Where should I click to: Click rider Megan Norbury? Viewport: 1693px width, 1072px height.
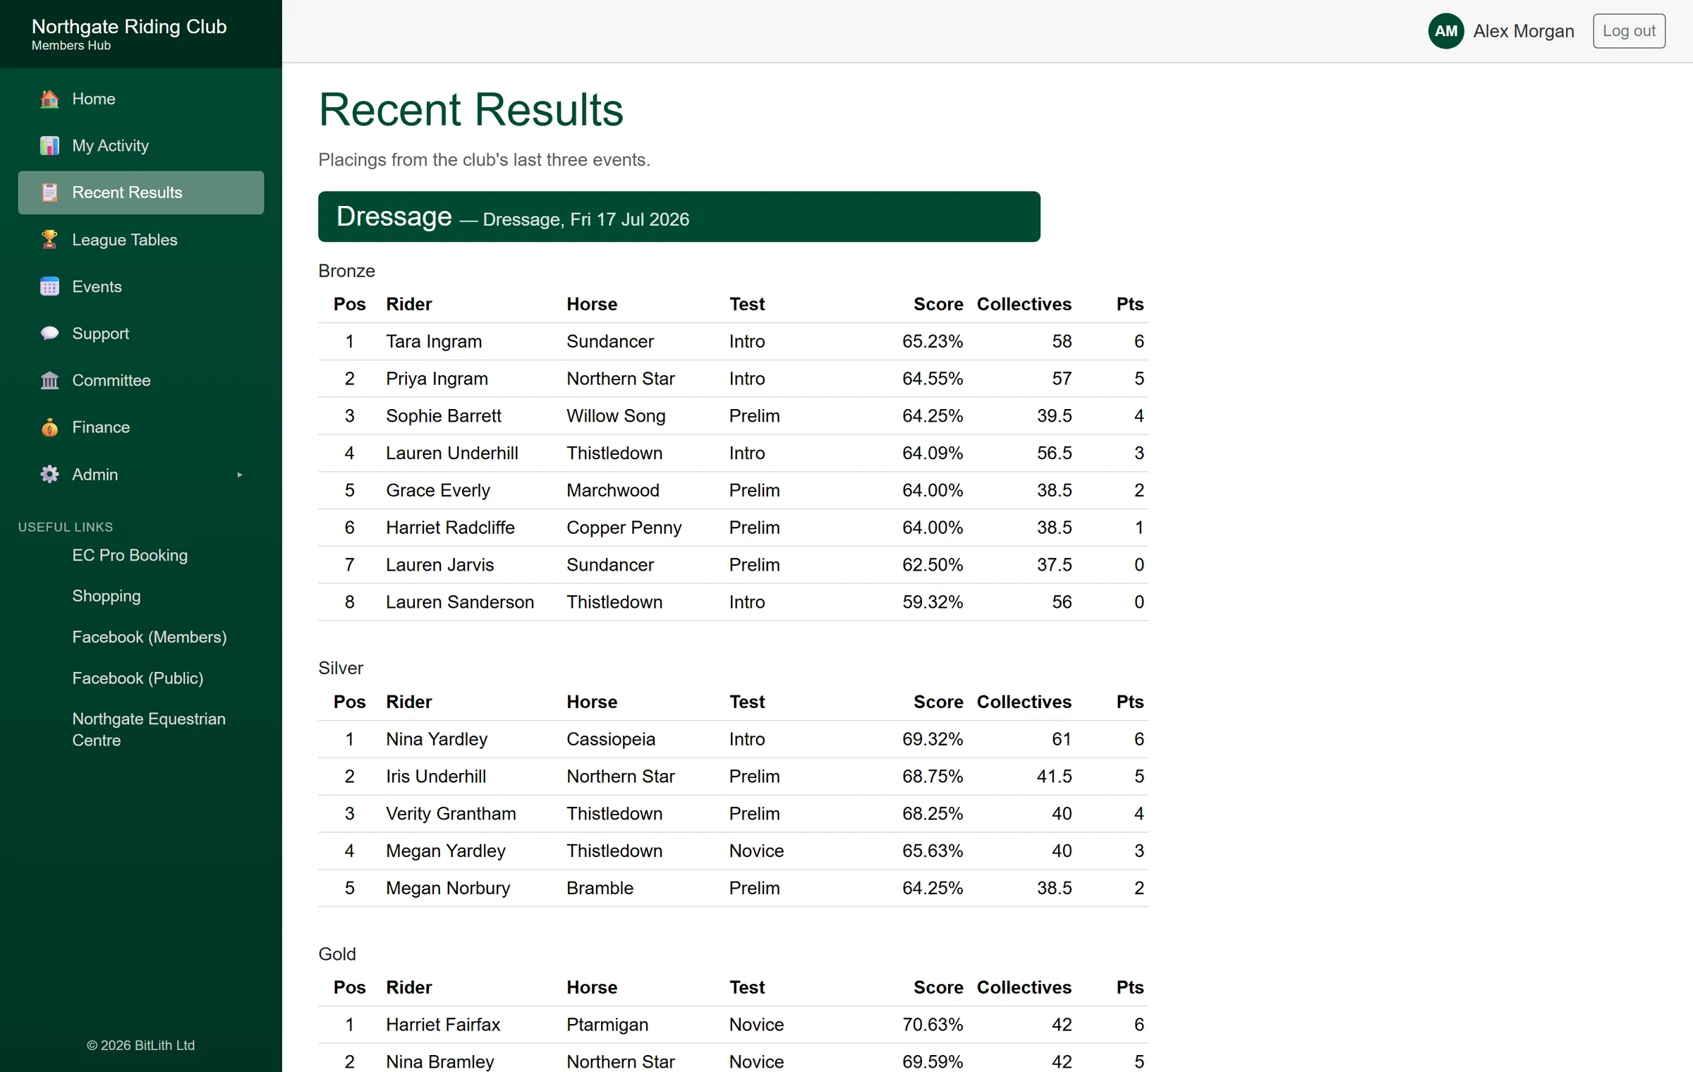[448, 889]
